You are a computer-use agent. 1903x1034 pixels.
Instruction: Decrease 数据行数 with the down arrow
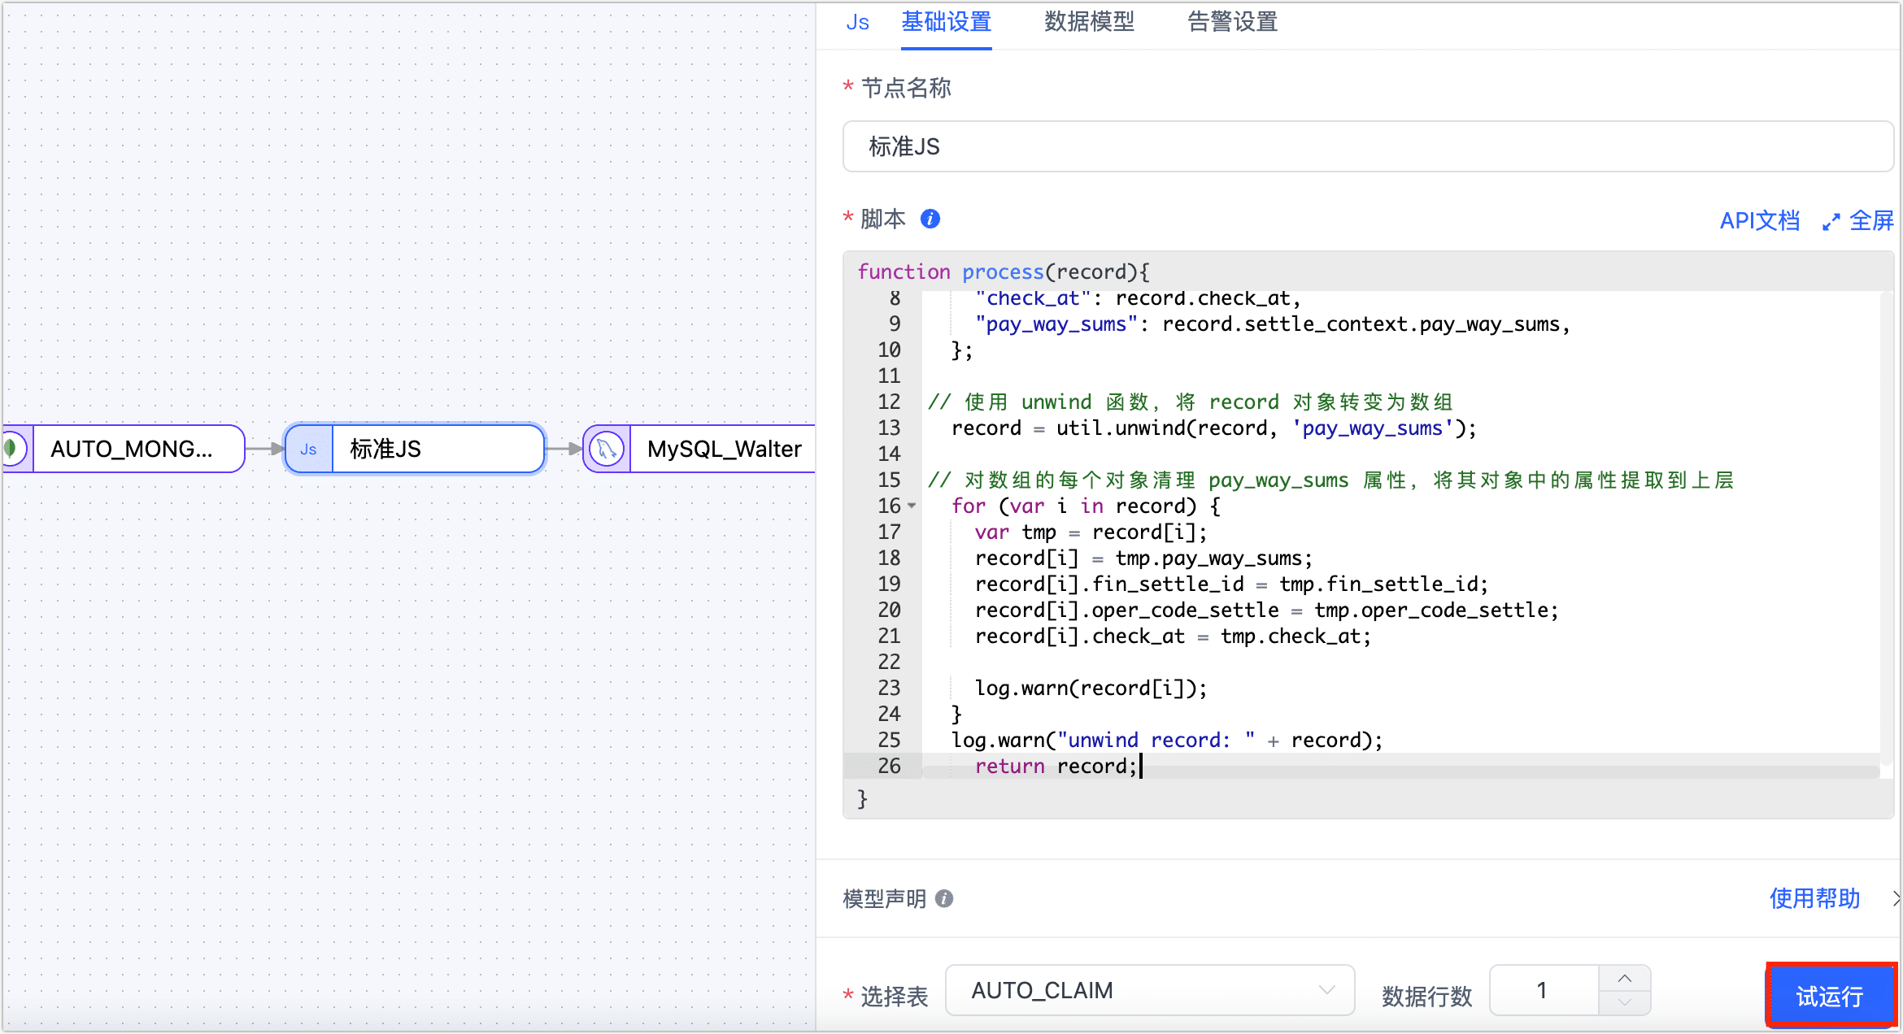pyautogui.click(x=1624, y=1002)
